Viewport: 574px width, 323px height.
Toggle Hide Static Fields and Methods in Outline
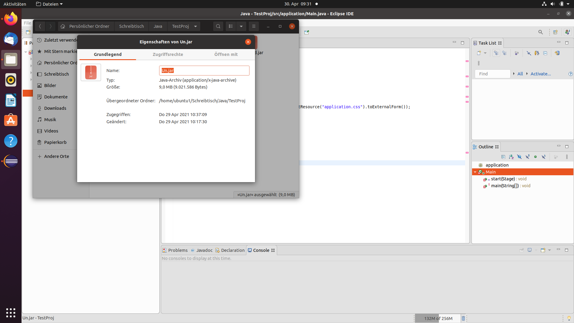[x=527, y=157]
